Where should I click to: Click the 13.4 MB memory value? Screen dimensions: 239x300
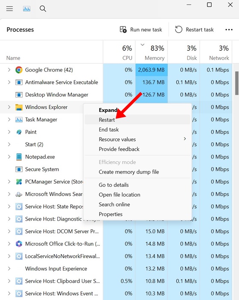pyautogui.click(x=155, y=256)
